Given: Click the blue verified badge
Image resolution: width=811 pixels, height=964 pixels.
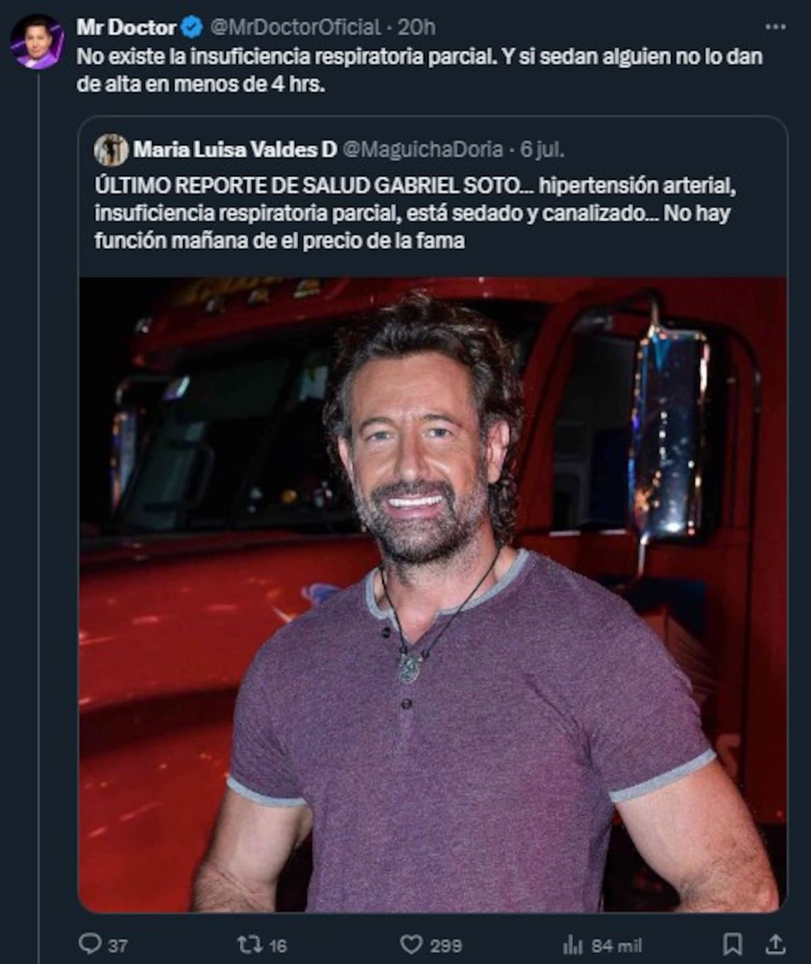Looking at the screenshot, I should pos(193,27).
